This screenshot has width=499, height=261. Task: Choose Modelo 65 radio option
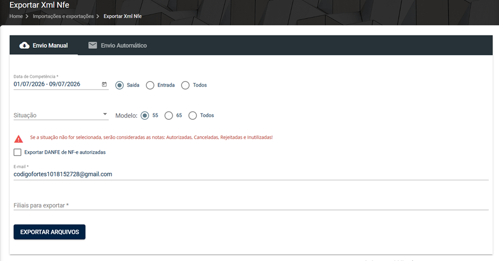pos(169,116)
